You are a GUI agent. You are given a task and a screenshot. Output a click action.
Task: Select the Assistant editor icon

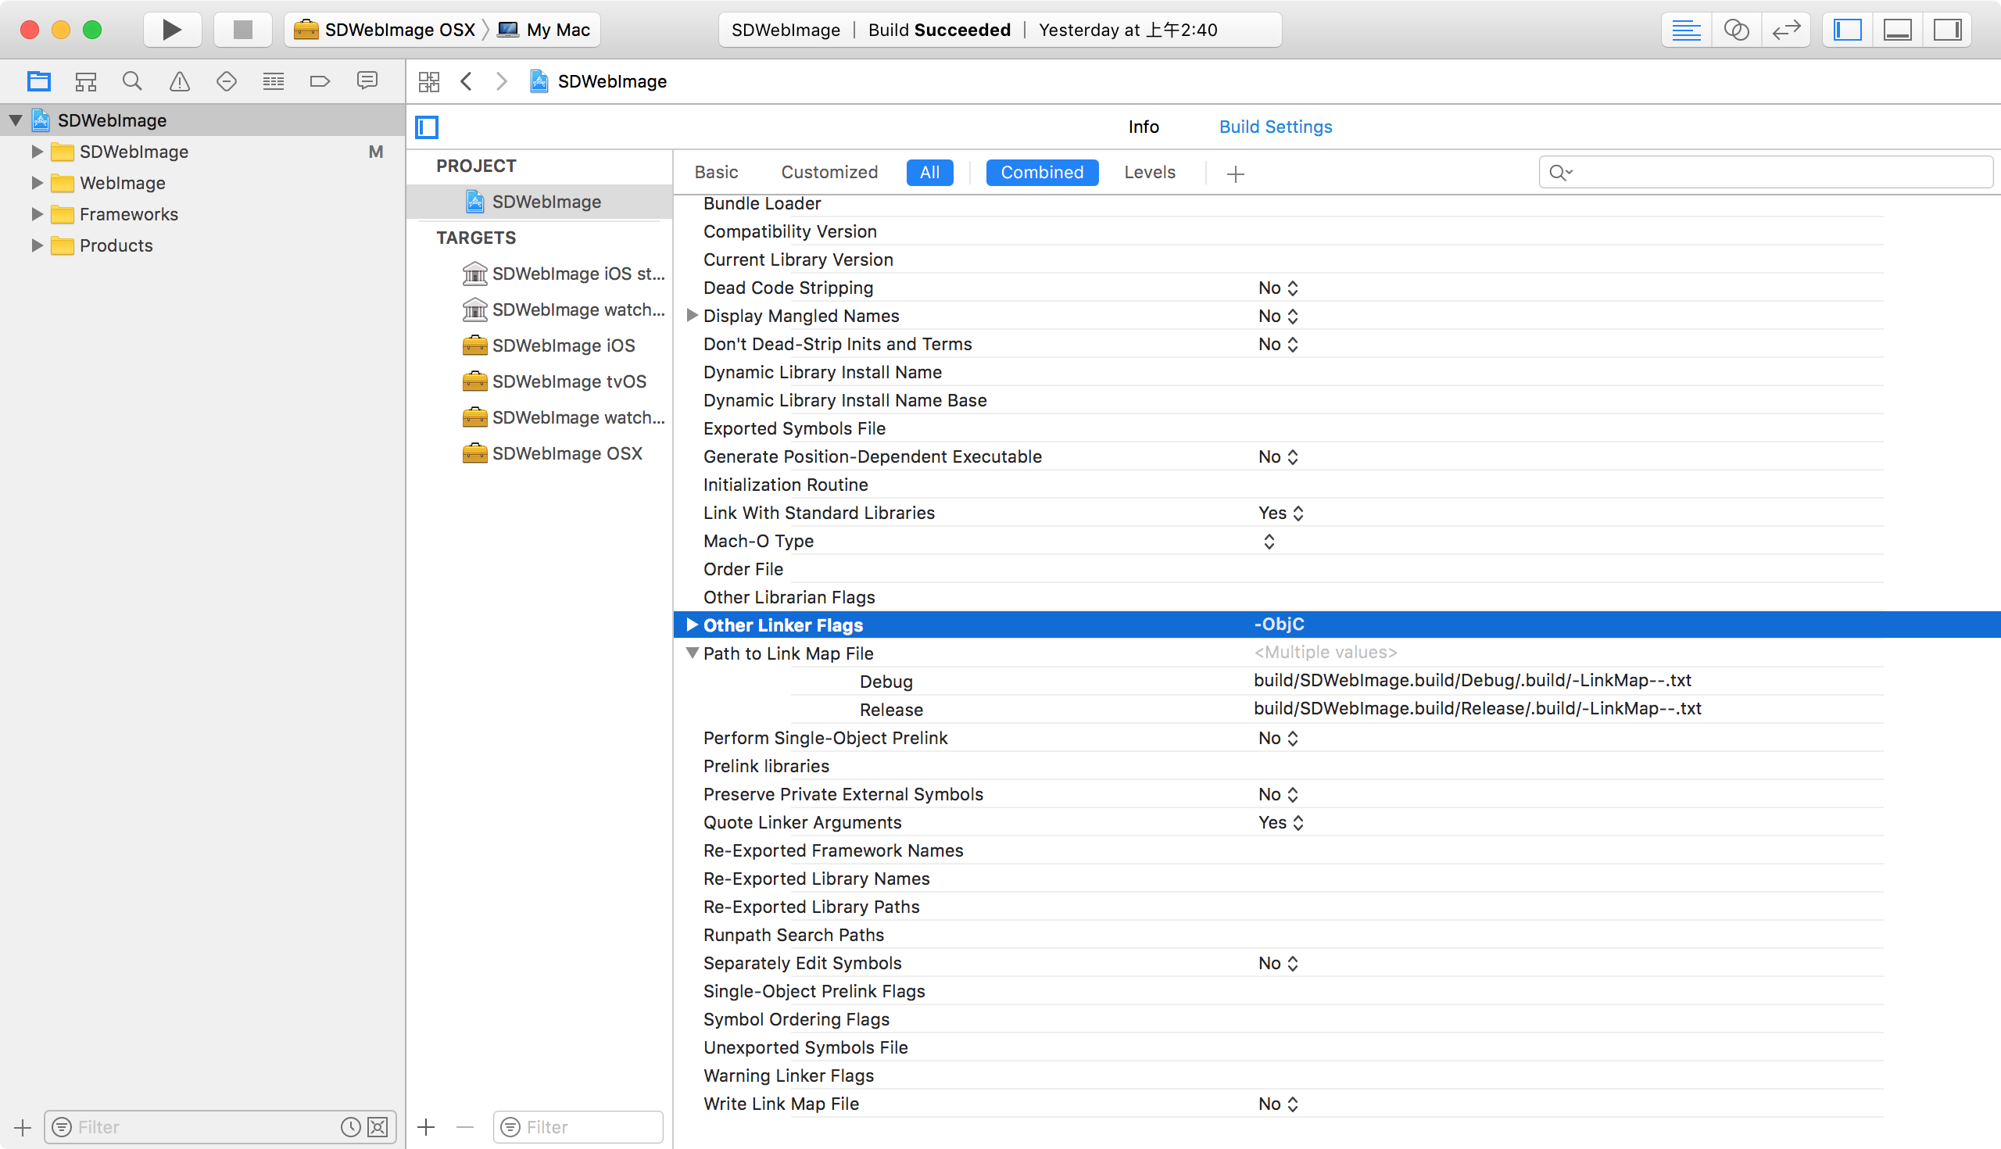1736,30
